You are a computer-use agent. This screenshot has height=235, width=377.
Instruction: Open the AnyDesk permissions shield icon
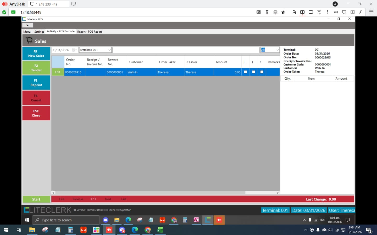[344, 12]
